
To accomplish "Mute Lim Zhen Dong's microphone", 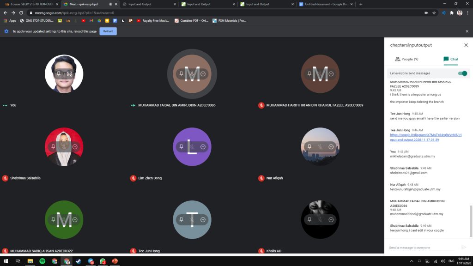I will click(x=192, y=146).
